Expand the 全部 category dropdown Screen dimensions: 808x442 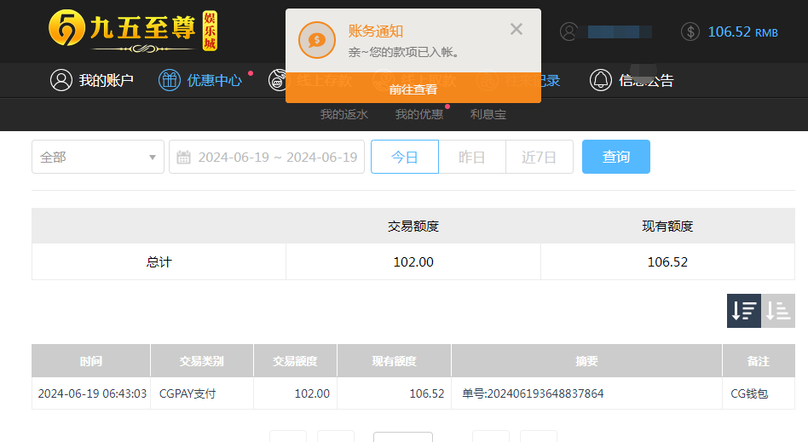pos(98,158)
